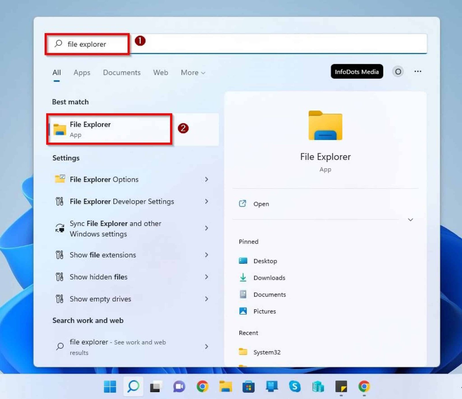Expand Show hidden files chevron

click(x=206, y=277)
